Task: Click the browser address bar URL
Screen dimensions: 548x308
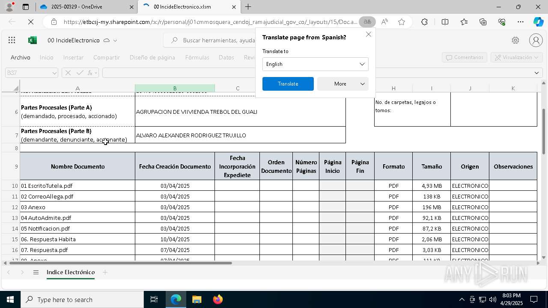Action: click(210, 22)
